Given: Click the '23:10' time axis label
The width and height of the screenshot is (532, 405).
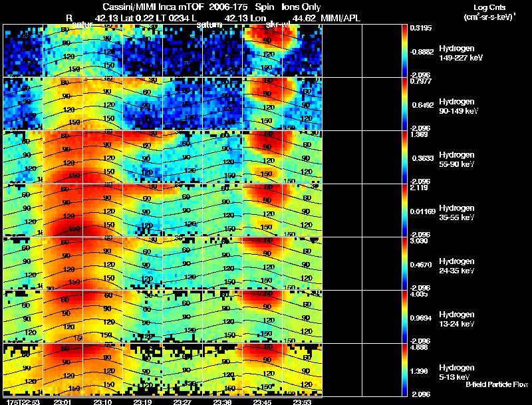Looking at the screenshot, I should click(x=102, y=402).
